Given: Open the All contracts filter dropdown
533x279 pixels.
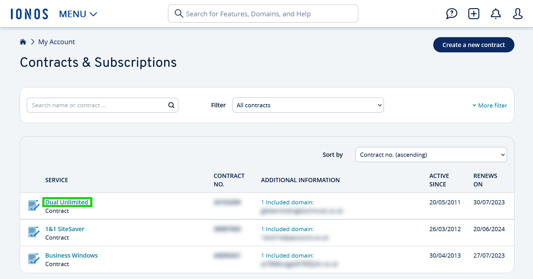Looking at the screenshot, I should (x=308, y=105).
